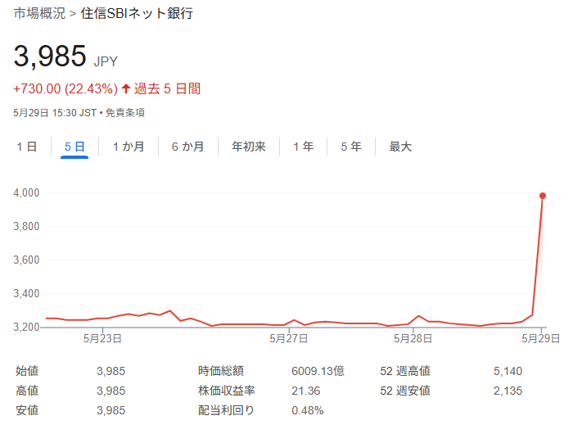Select the 3,985 current price text
564x434 pixels.
coord(50,57)
